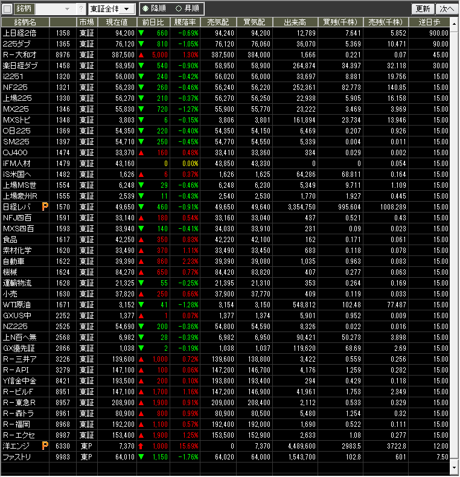The image size is (460, 477).
Task: Select the 降順 radio button
Action: (x=145, y=9)
